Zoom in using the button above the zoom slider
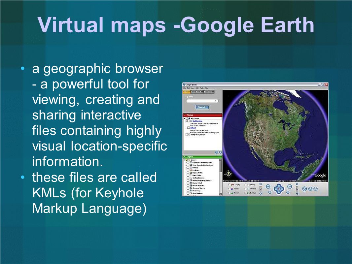The height and width of the screenshot is (264, 352). [261, 184]
